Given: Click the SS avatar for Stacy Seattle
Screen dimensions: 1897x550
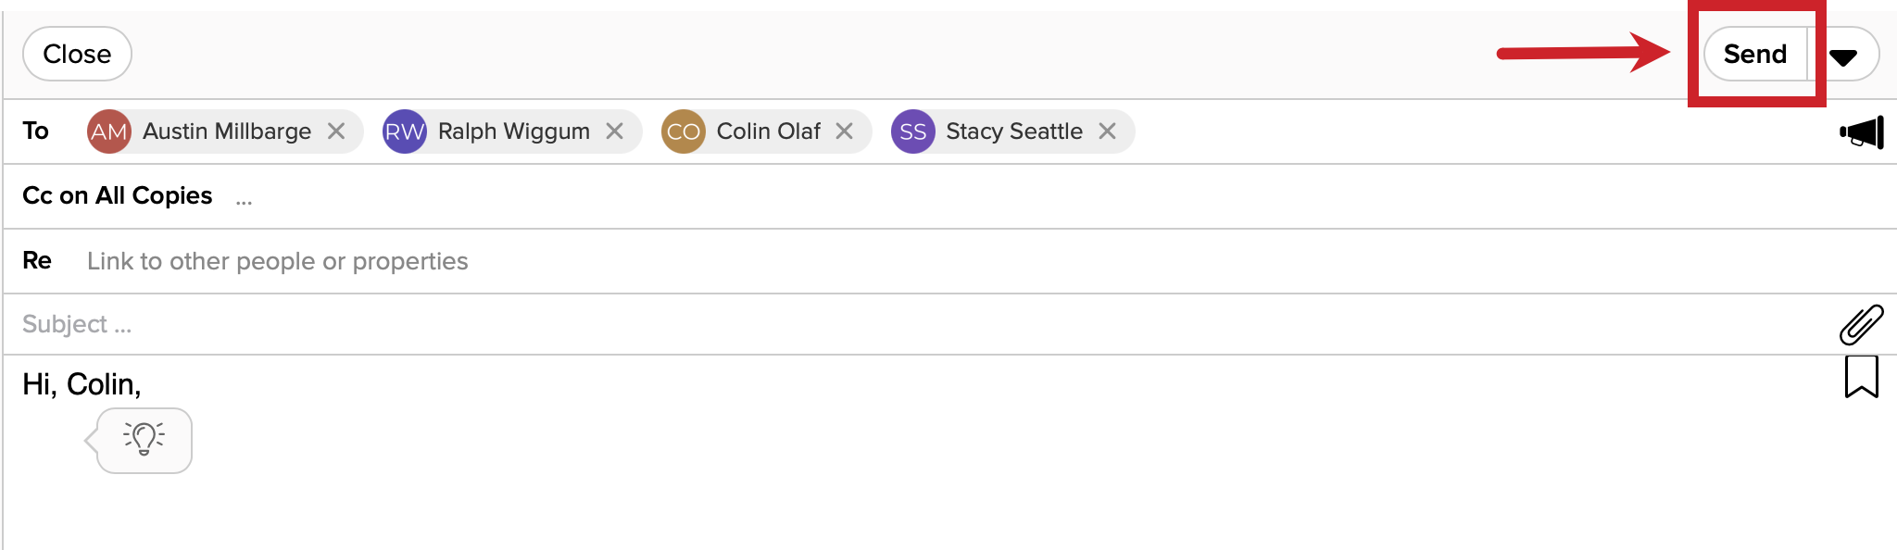Looking at the screenshot, I should point(912,131).
